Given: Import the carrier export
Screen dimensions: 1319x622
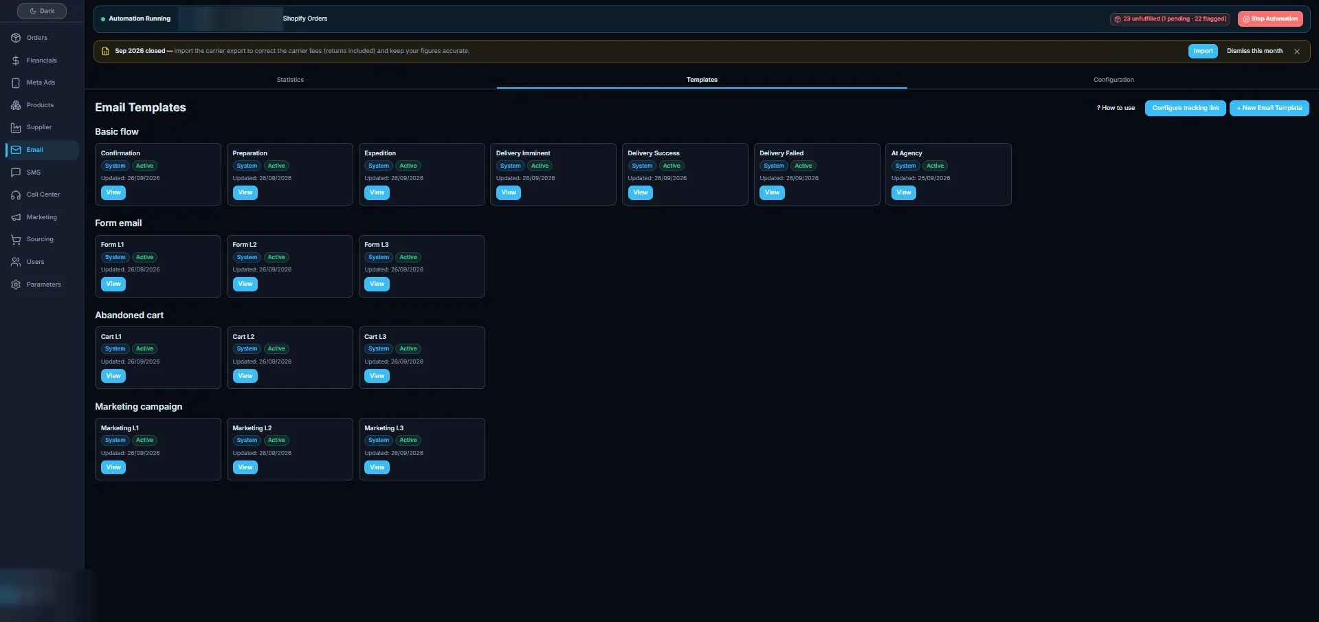Looking at the screenshot, I should click(1203, 51).
